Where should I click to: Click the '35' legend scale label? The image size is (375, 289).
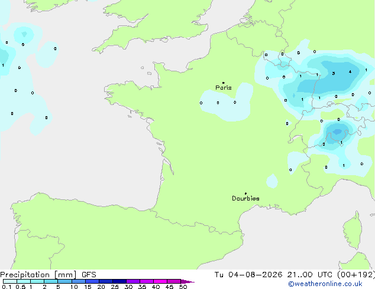click(x=142, y=287)
